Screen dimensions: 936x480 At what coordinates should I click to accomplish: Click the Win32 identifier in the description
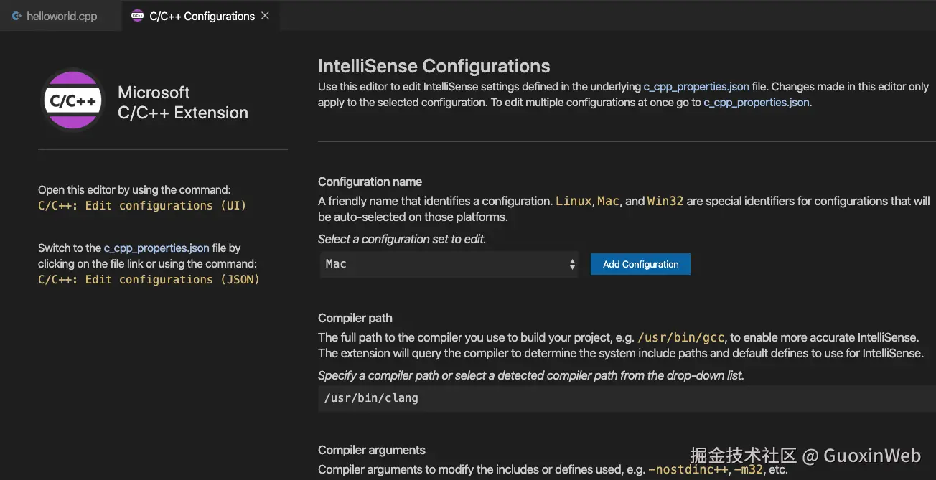tap(665, 201)
